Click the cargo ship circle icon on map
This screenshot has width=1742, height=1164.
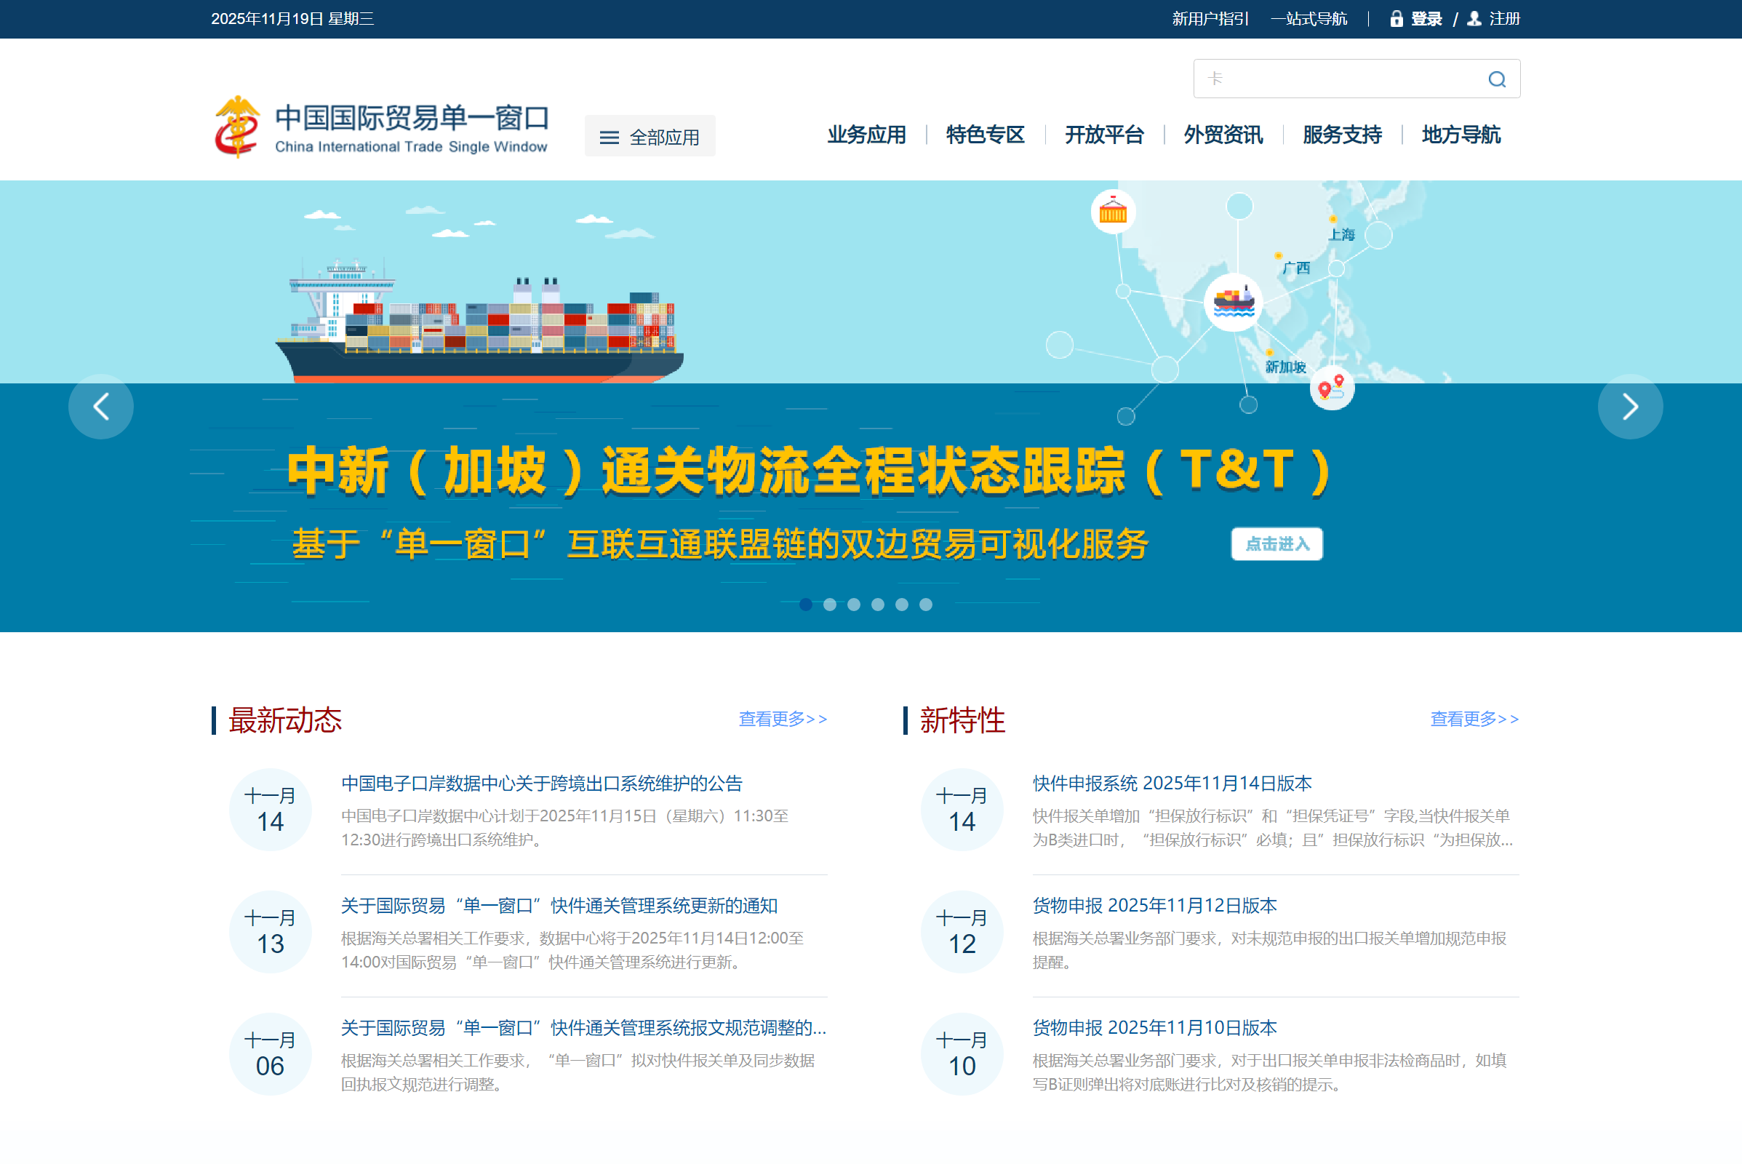pos(1233,302)
